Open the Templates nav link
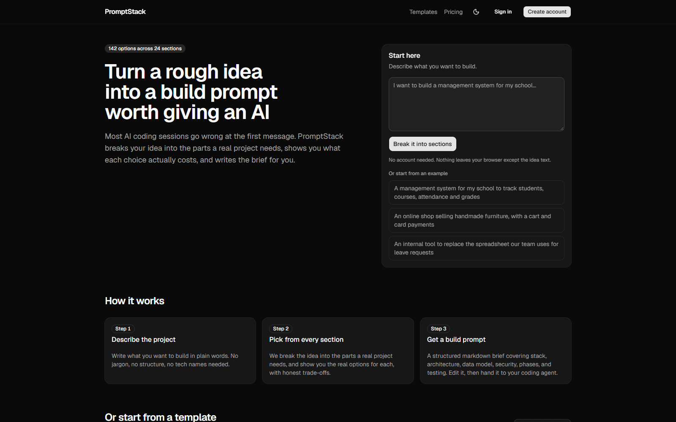 tap(423, 12)
